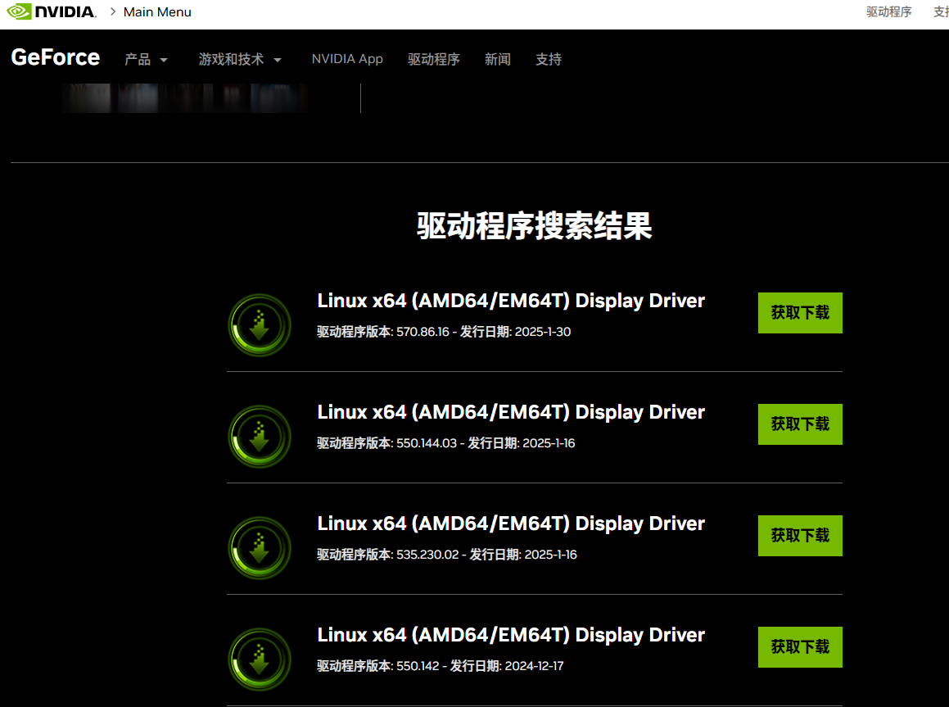Open driver title above version 570.86.16
This screenshot has height=707, width=949.
point(511,301)
